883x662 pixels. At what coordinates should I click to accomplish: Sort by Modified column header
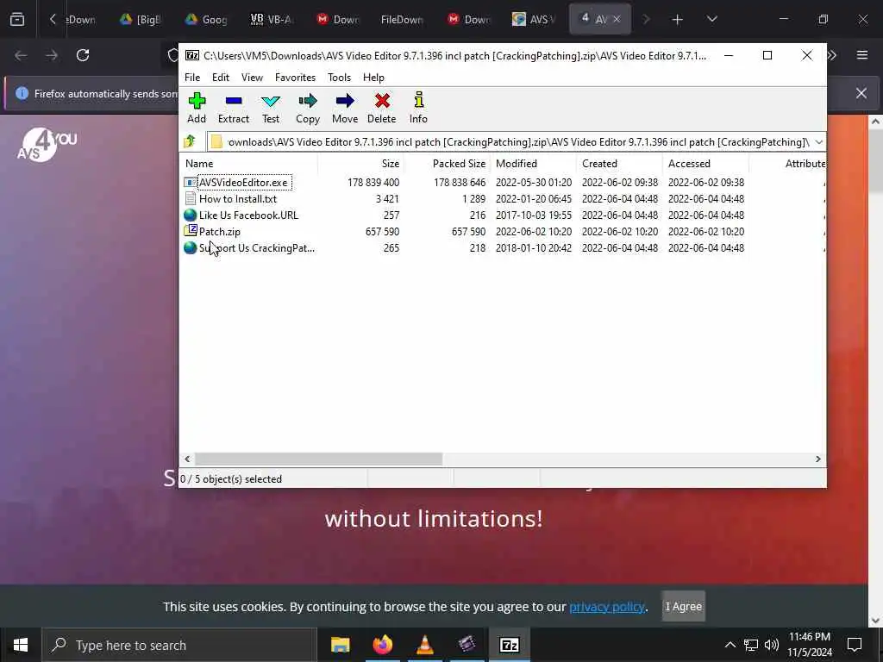point(533,164)
